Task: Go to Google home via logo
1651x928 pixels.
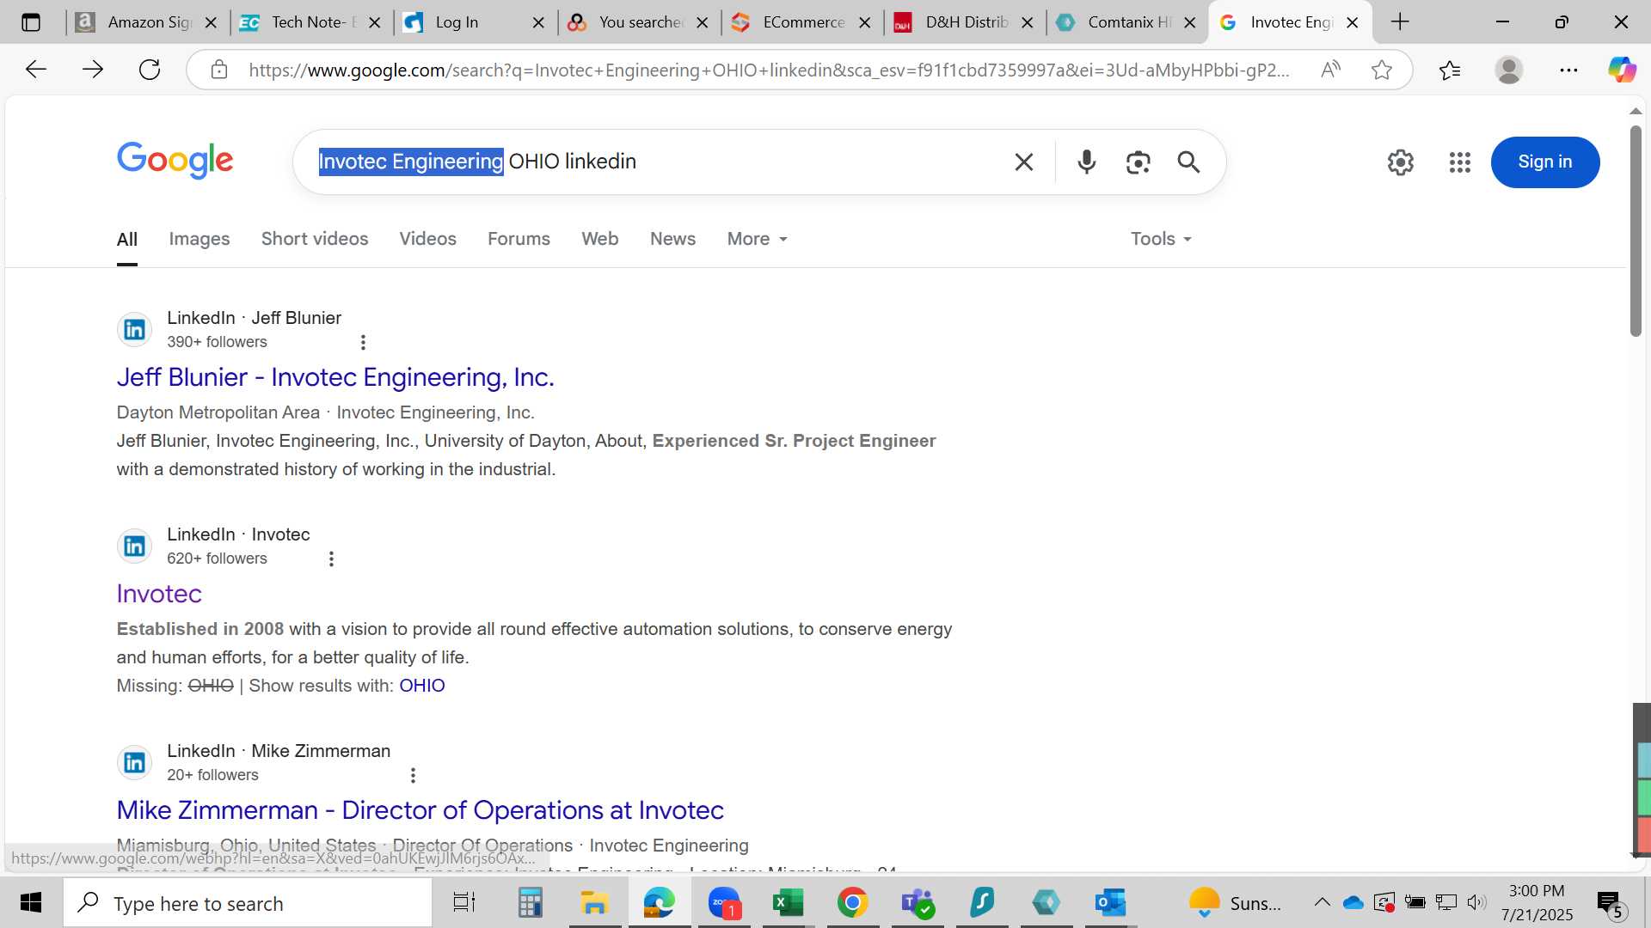Action: (x=175, y=161)
